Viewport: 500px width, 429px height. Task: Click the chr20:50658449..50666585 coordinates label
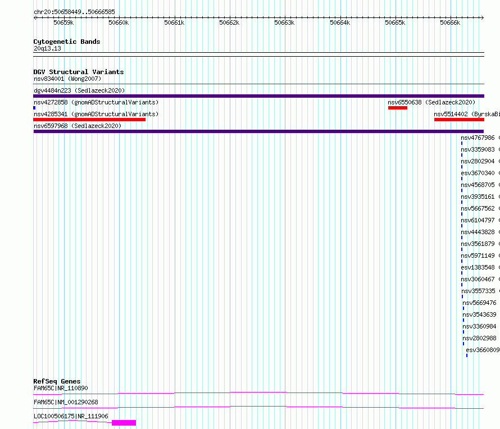[x=74, y=12]
